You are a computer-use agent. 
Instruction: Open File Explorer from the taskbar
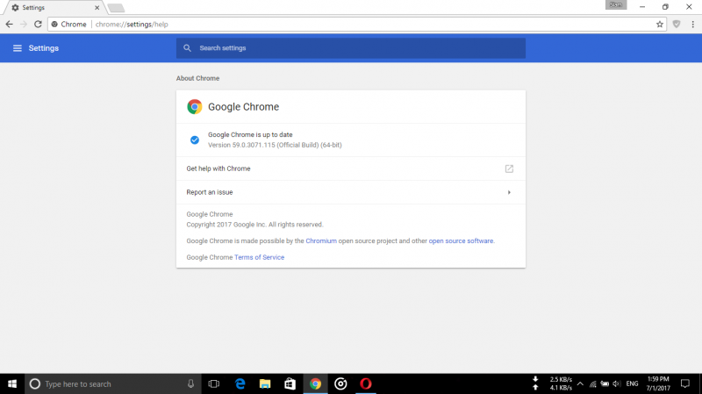tap(265, 383)
